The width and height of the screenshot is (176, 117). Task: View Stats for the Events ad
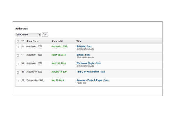pyautogui.click(x=87, y=55)
